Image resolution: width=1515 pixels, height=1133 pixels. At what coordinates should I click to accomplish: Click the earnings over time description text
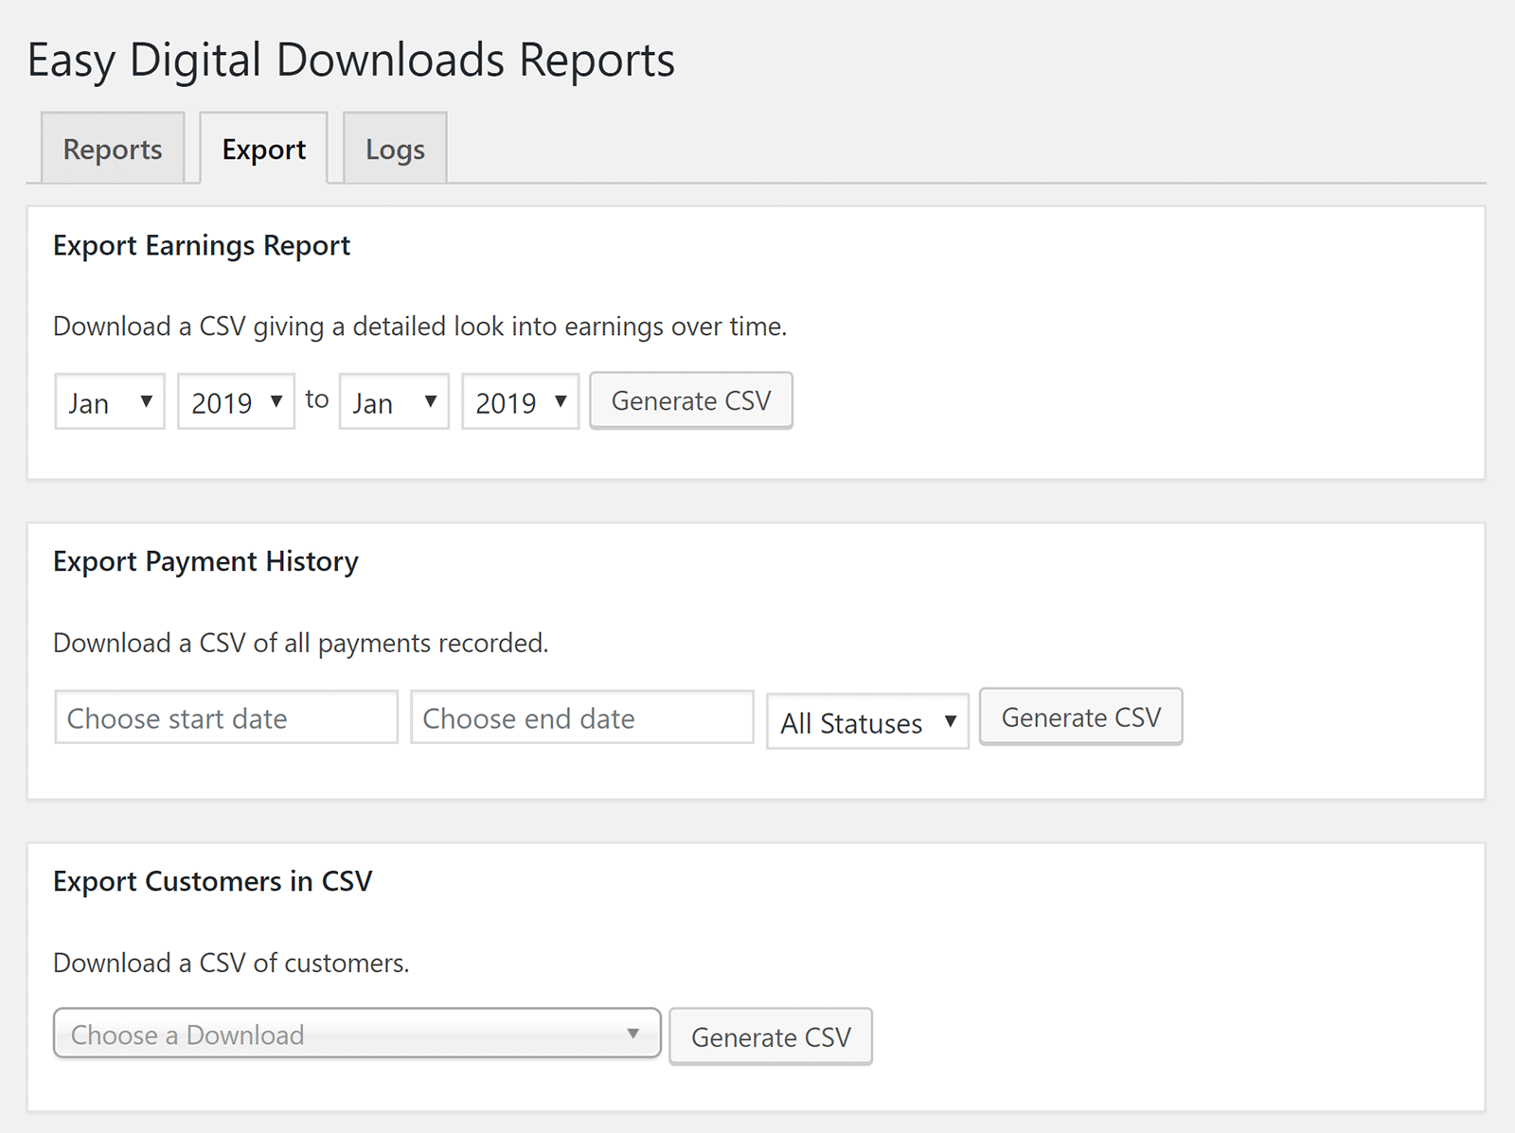pyautogui.click(x=419, y=327)
